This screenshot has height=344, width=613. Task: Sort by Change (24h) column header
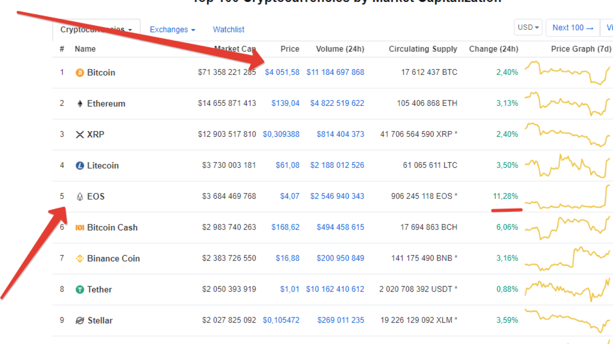tap(493, 49)
